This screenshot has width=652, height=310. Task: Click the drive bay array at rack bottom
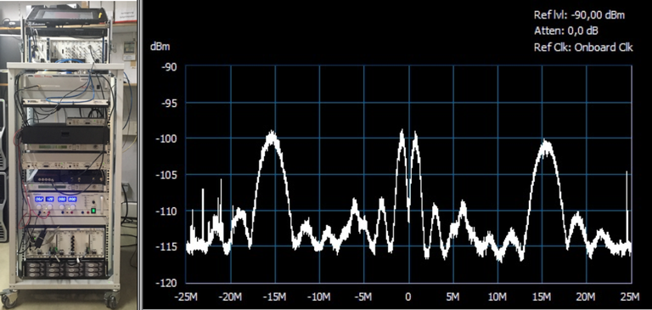(65, 268)
